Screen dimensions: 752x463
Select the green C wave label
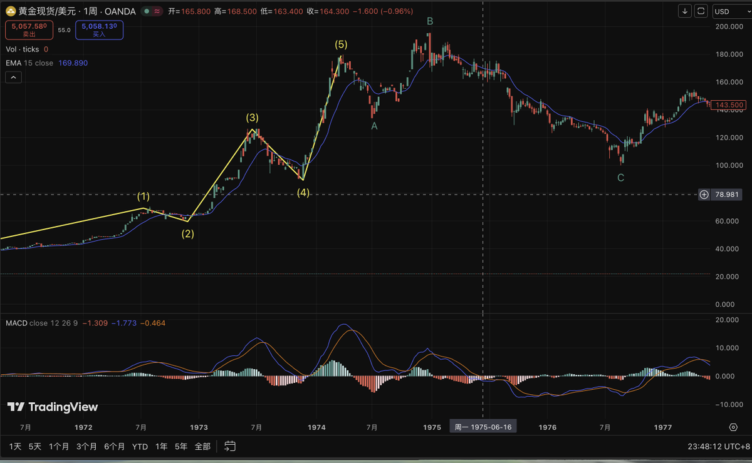620,178
